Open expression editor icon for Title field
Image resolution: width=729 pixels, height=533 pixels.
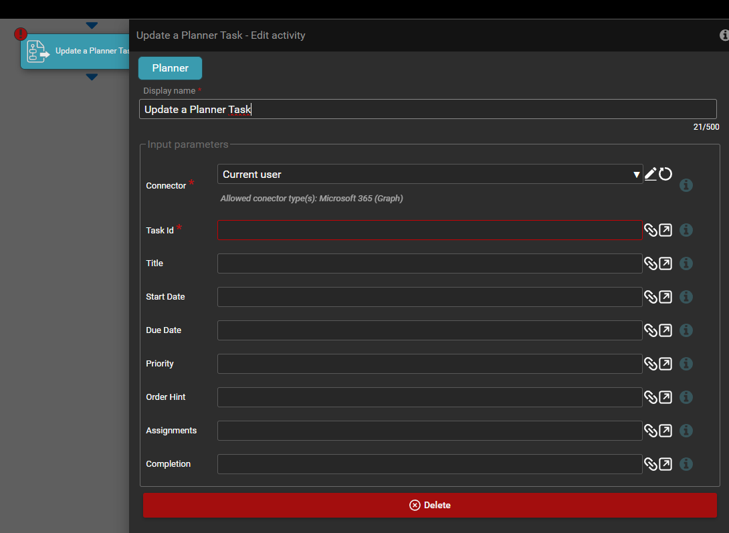coord(665,263)
